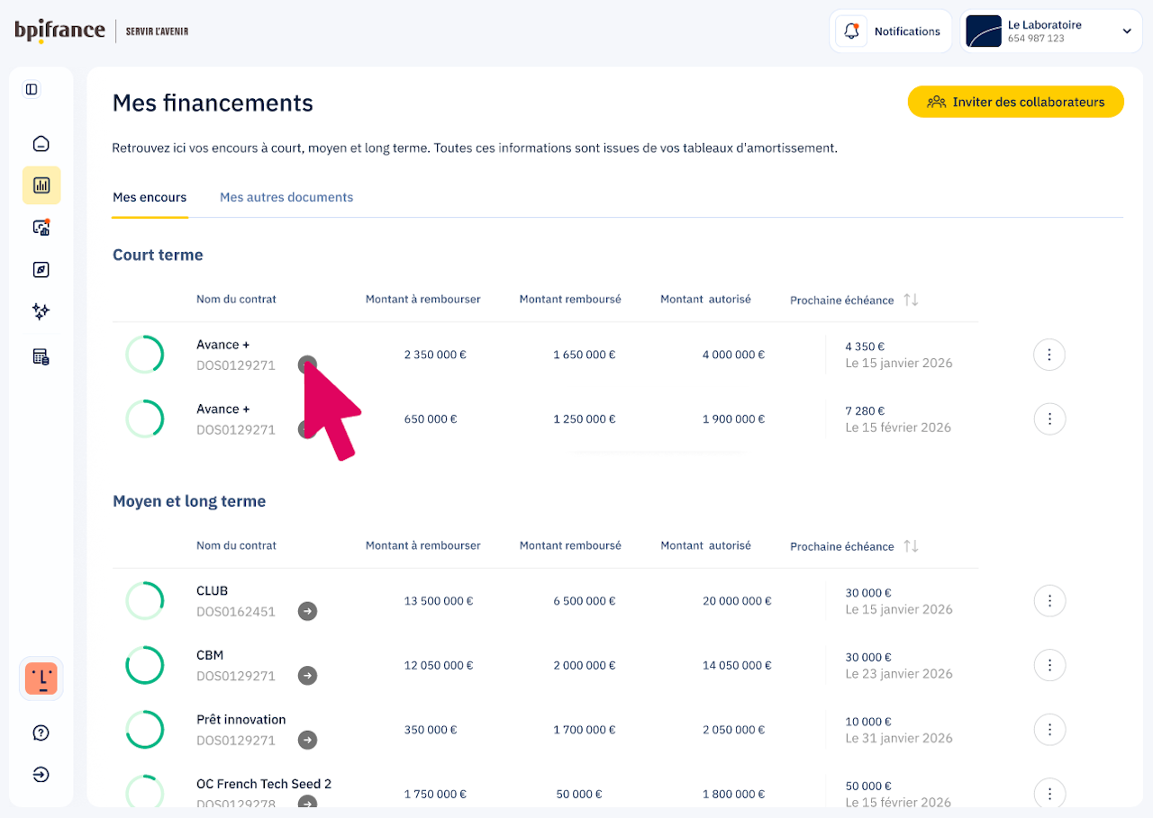Viewport: 1153px width, 818px height.
Task: Click amount 1 650 000 €
Action: (x=585, y=355)
